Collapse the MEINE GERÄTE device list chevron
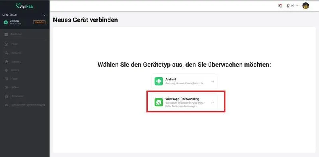The height and width of the screenshot is (157, 319). (45, 15)
